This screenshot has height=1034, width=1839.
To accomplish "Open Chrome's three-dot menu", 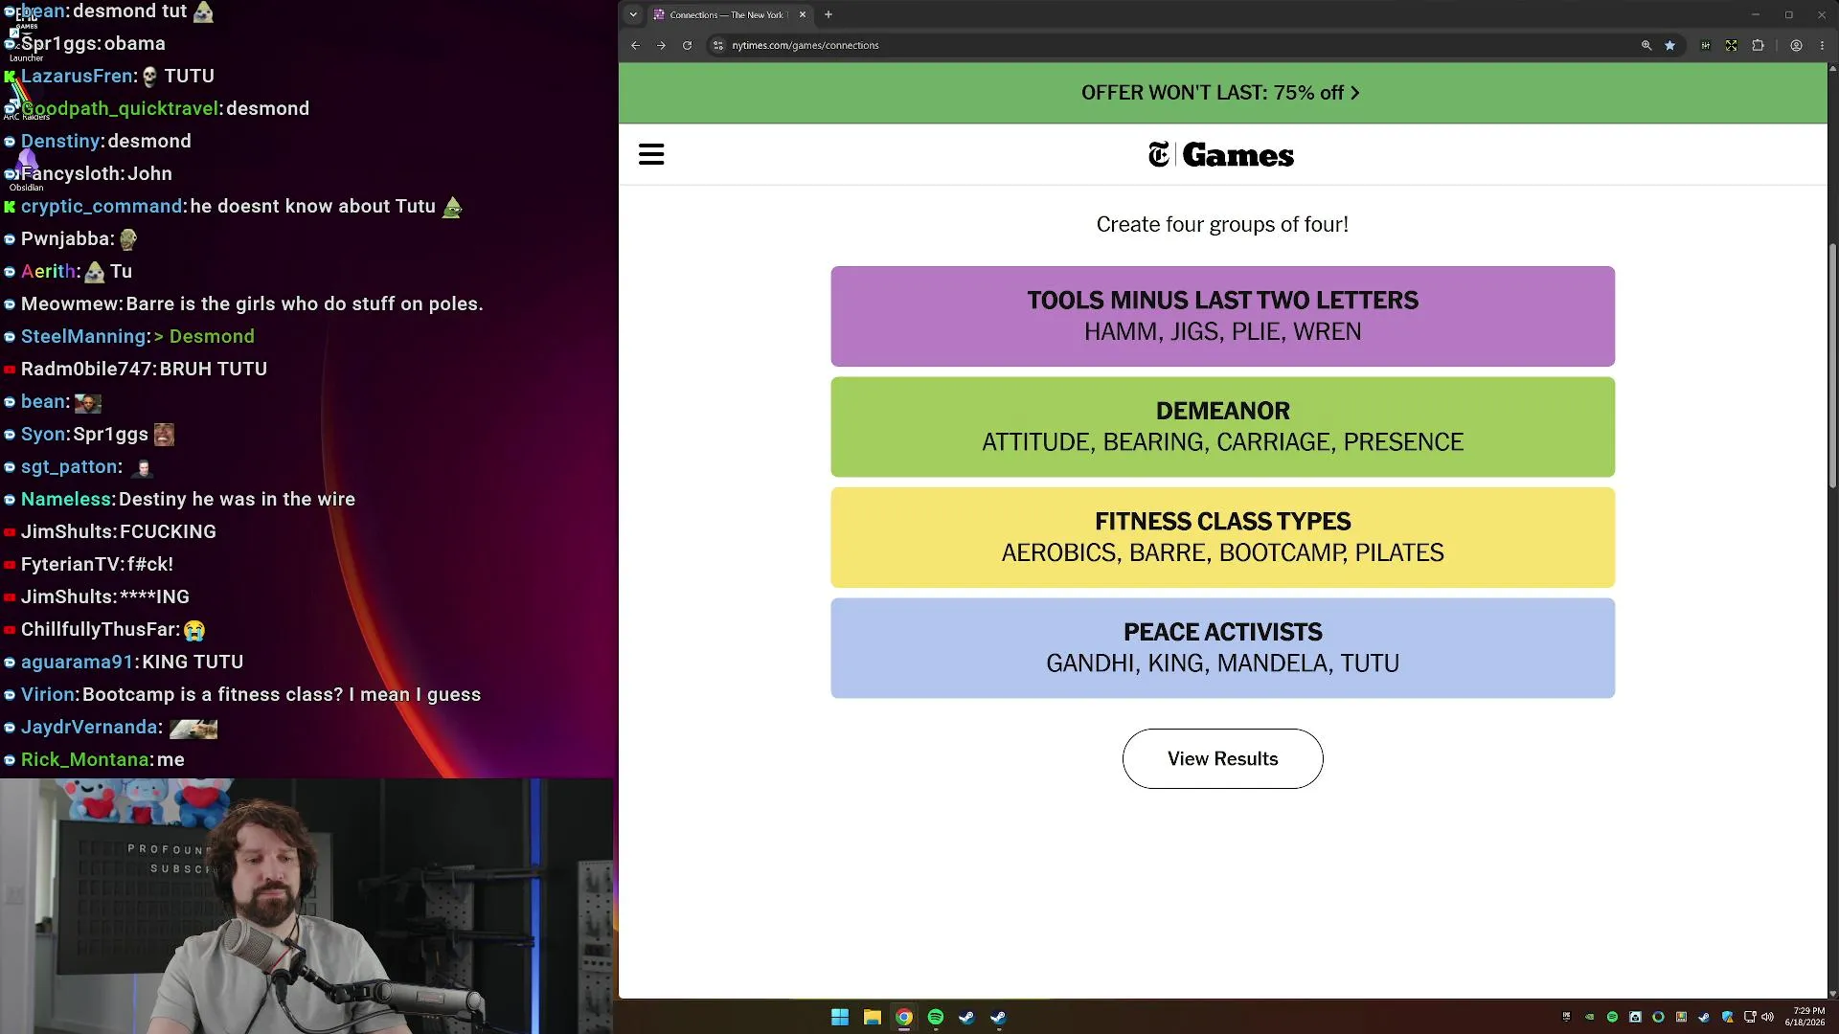I will (1822, 45).
